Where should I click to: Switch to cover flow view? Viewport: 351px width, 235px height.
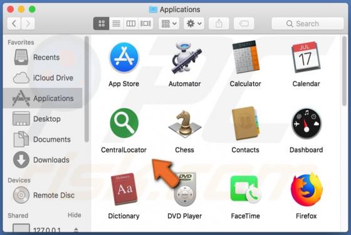[x=145, y=23]
